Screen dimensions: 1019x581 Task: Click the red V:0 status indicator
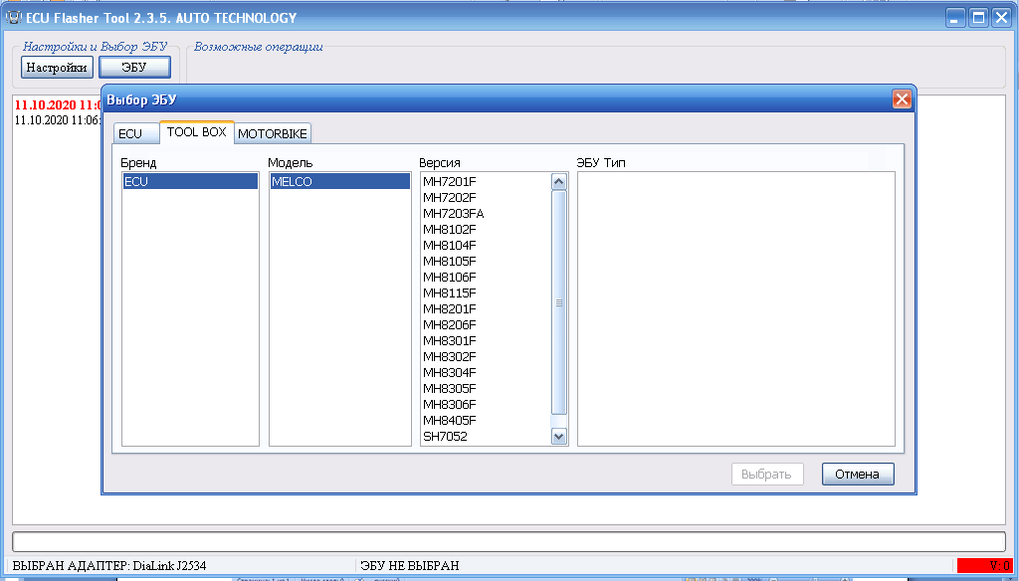click(984, 565)
